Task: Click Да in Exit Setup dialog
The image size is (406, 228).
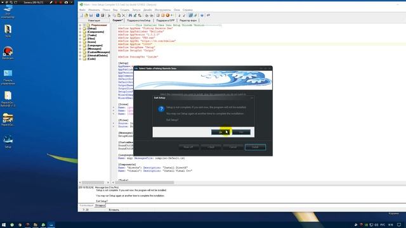Action: tap(220, 132)
